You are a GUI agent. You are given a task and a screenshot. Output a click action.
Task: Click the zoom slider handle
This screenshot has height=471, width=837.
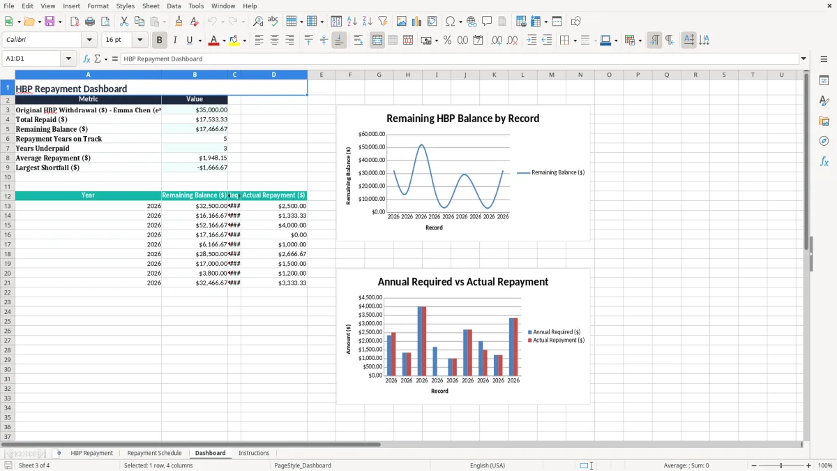coord(781,465)
